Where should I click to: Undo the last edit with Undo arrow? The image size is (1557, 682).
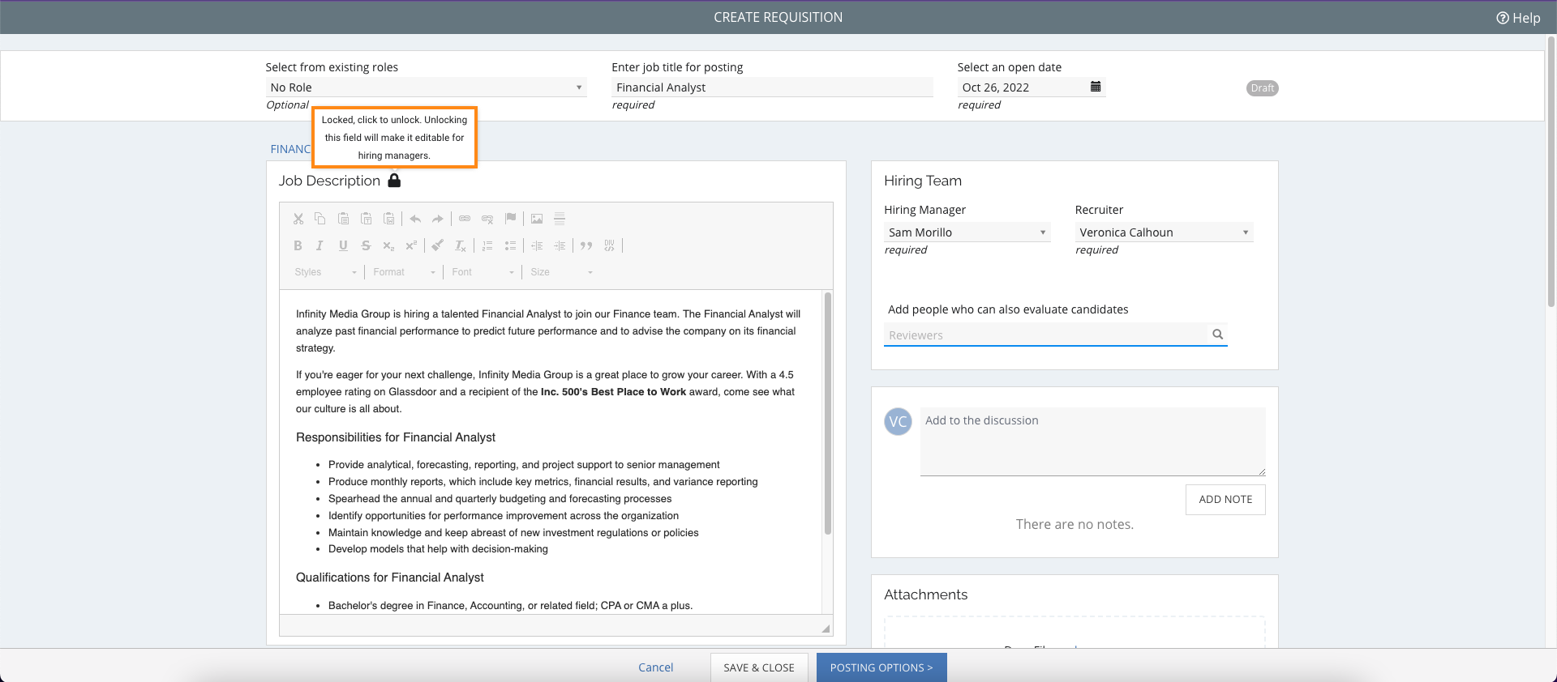pos(415,219)
